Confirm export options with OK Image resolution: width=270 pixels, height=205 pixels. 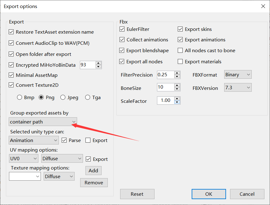click(x=209, y=194)
